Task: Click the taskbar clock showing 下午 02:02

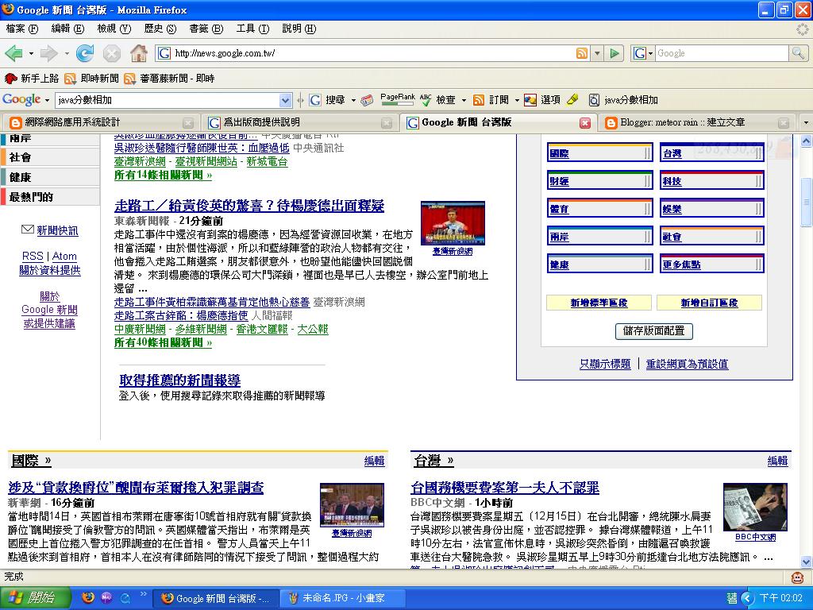Action: coord(781,598)
